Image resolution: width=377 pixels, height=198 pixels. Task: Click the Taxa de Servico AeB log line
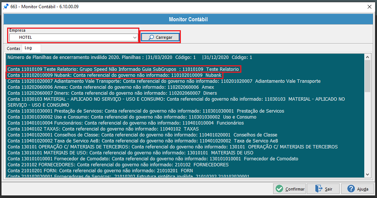[143, 141]
